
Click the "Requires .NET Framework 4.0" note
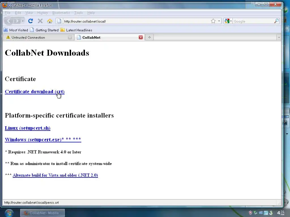click(x=43, y=152)
